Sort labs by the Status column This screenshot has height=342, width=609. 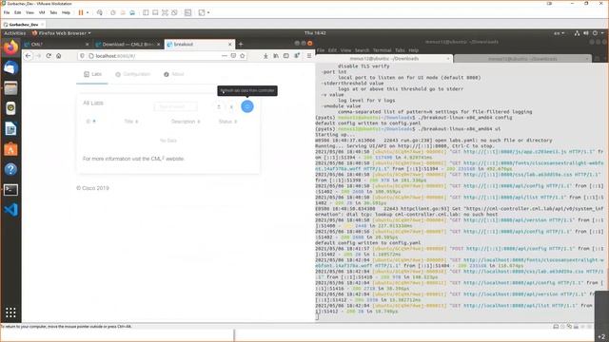[227, 122]
